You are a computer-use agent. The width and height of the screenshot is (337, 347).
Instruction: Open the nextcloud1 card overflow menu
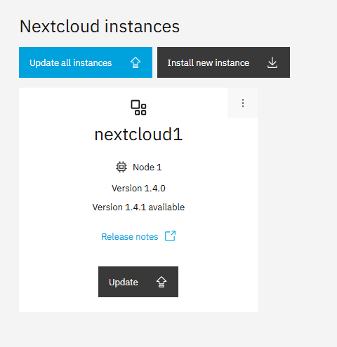[243, 103]
